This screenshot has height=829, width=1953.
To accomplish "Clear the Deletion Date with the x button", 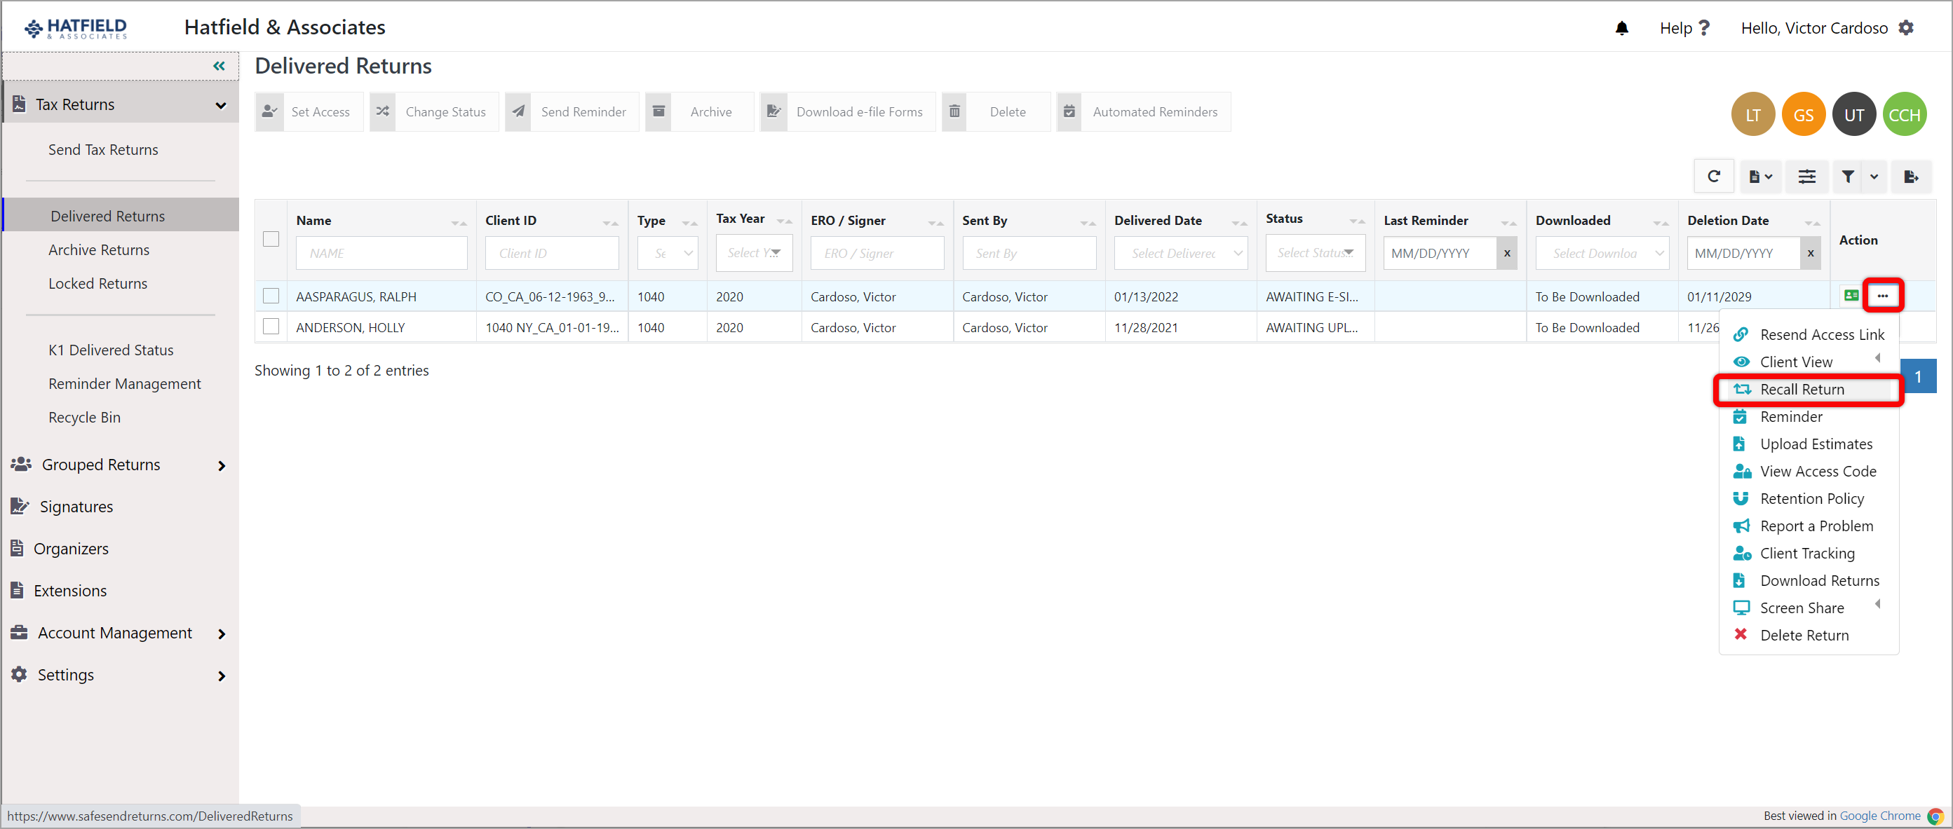I will pyautogui.click(x=1811, y=253).
